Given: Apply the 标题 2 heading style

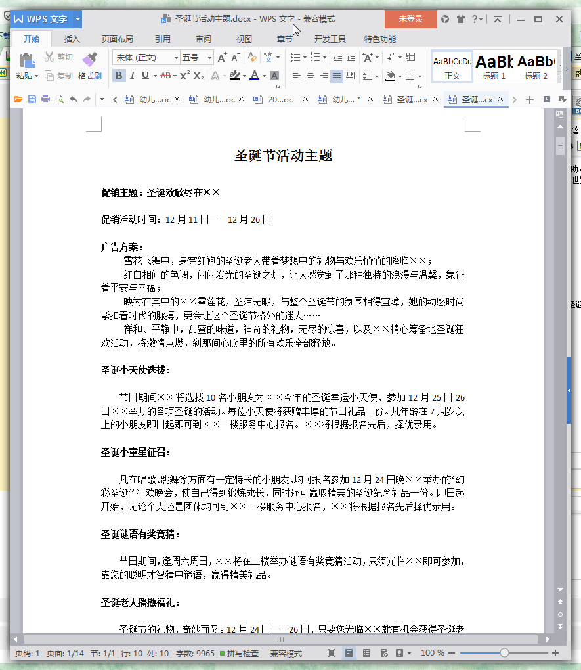Looking at the screenshot, I should pos(536,66).
